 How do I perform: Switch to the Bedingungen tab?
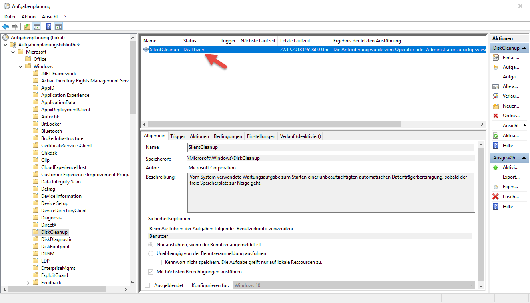click(x=228, y=136)
